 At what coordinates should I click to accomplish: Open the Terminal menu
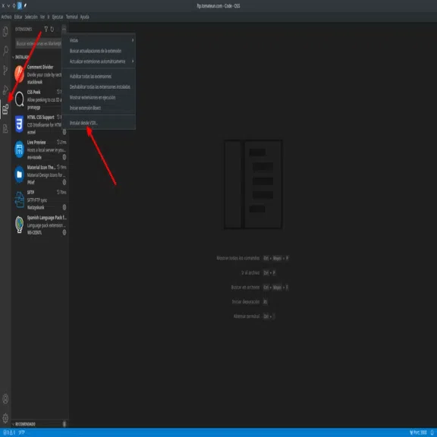(x=71, y=17)
